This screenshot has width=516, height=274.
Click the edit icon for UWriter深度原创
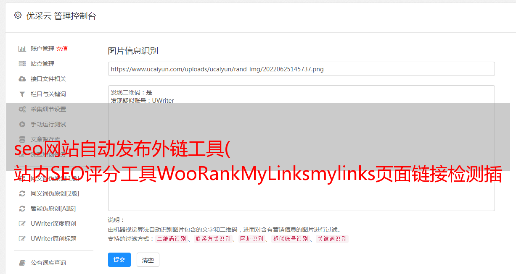pos(22,224)
